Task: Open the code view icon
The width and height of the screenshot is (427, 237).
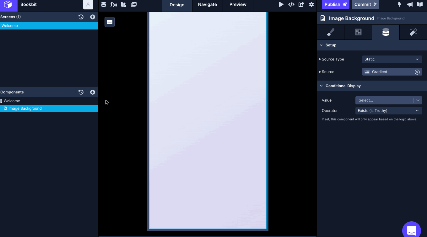Action: [x=291, y=4]
